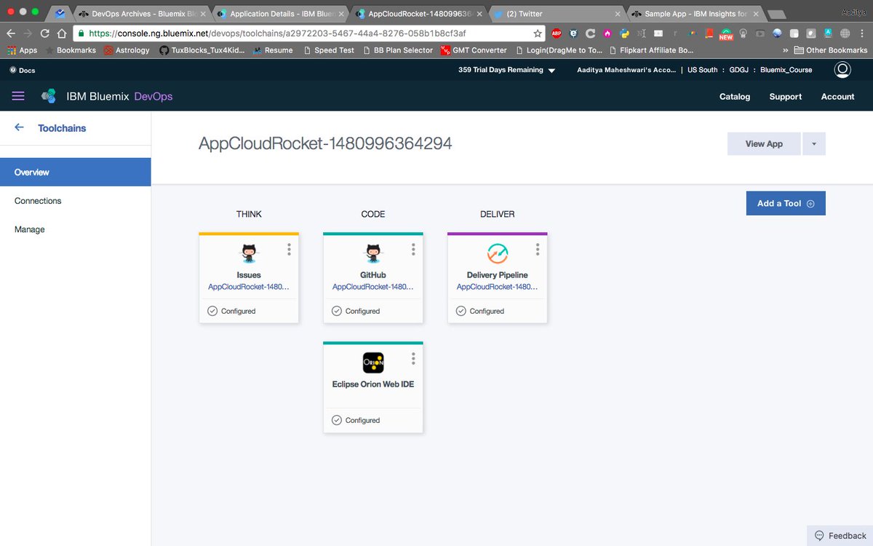873x546 pixels.
Task: Click the AdBlock Plus extension icon
Action: tap(557, 33)
